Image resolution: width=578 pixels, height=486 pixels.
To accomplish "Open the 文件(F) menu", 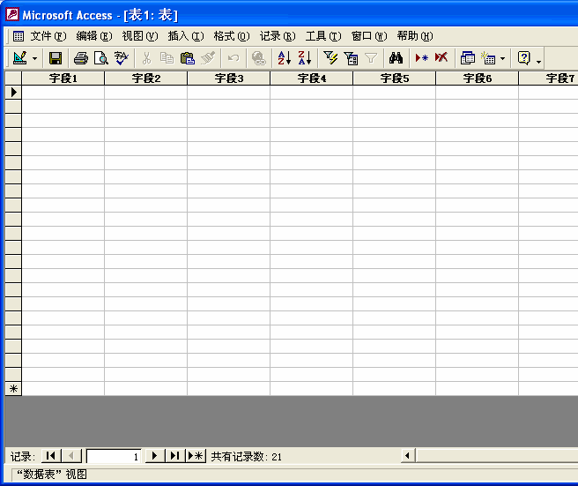I will (x=48, y=36).
